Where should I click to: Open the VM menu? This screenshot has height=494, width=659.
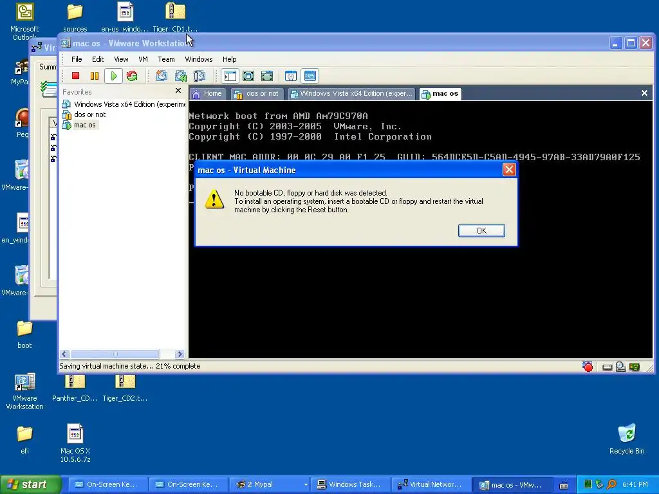[143, 59]
